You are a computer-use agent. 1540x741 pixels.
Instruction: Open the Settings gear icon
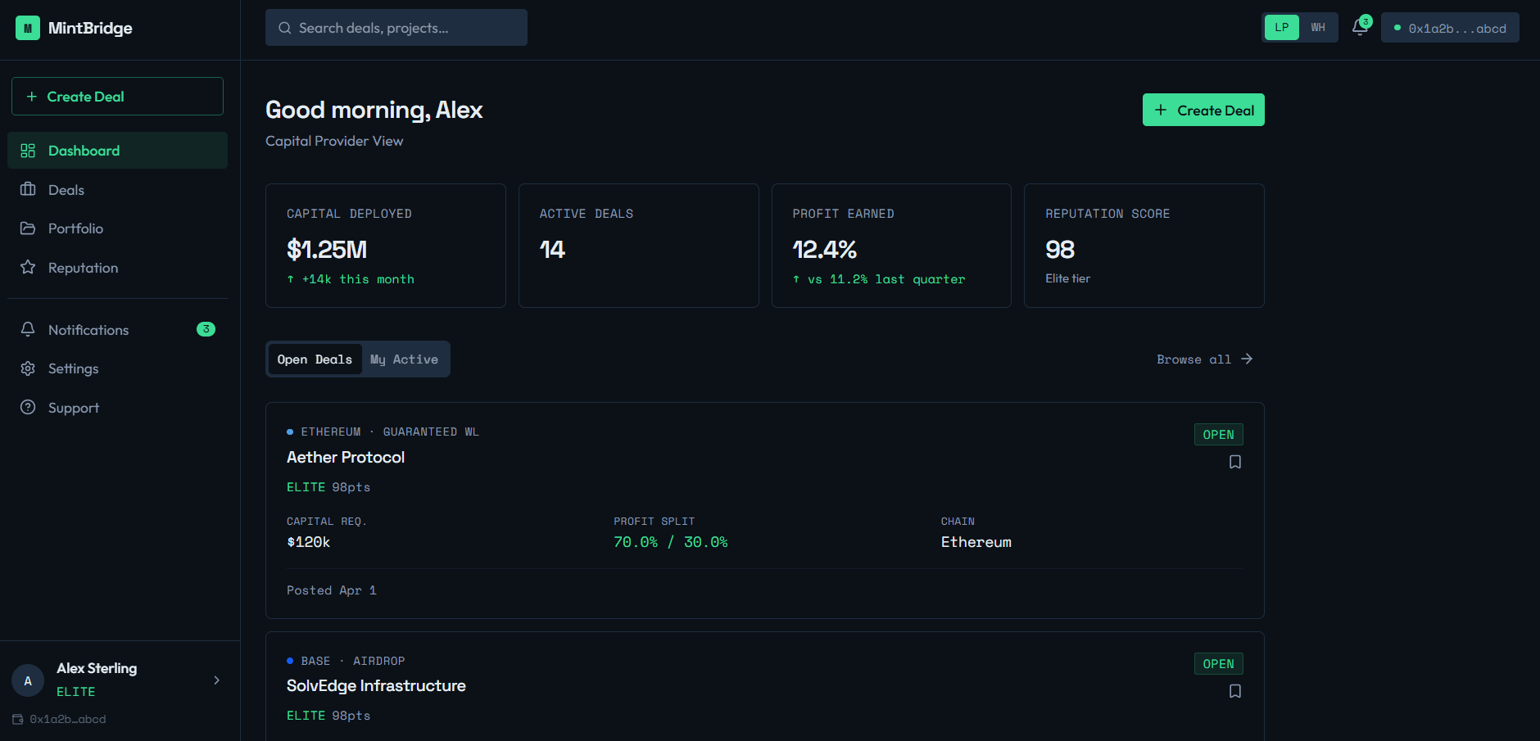click(x=29, y=368)
